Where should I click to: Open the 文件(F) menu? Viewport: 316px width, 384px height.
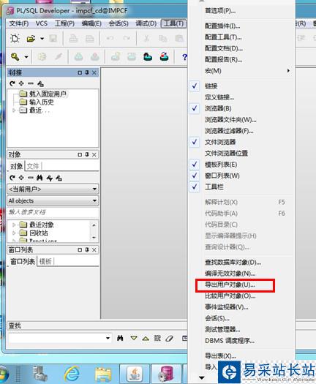click(19, 23)
